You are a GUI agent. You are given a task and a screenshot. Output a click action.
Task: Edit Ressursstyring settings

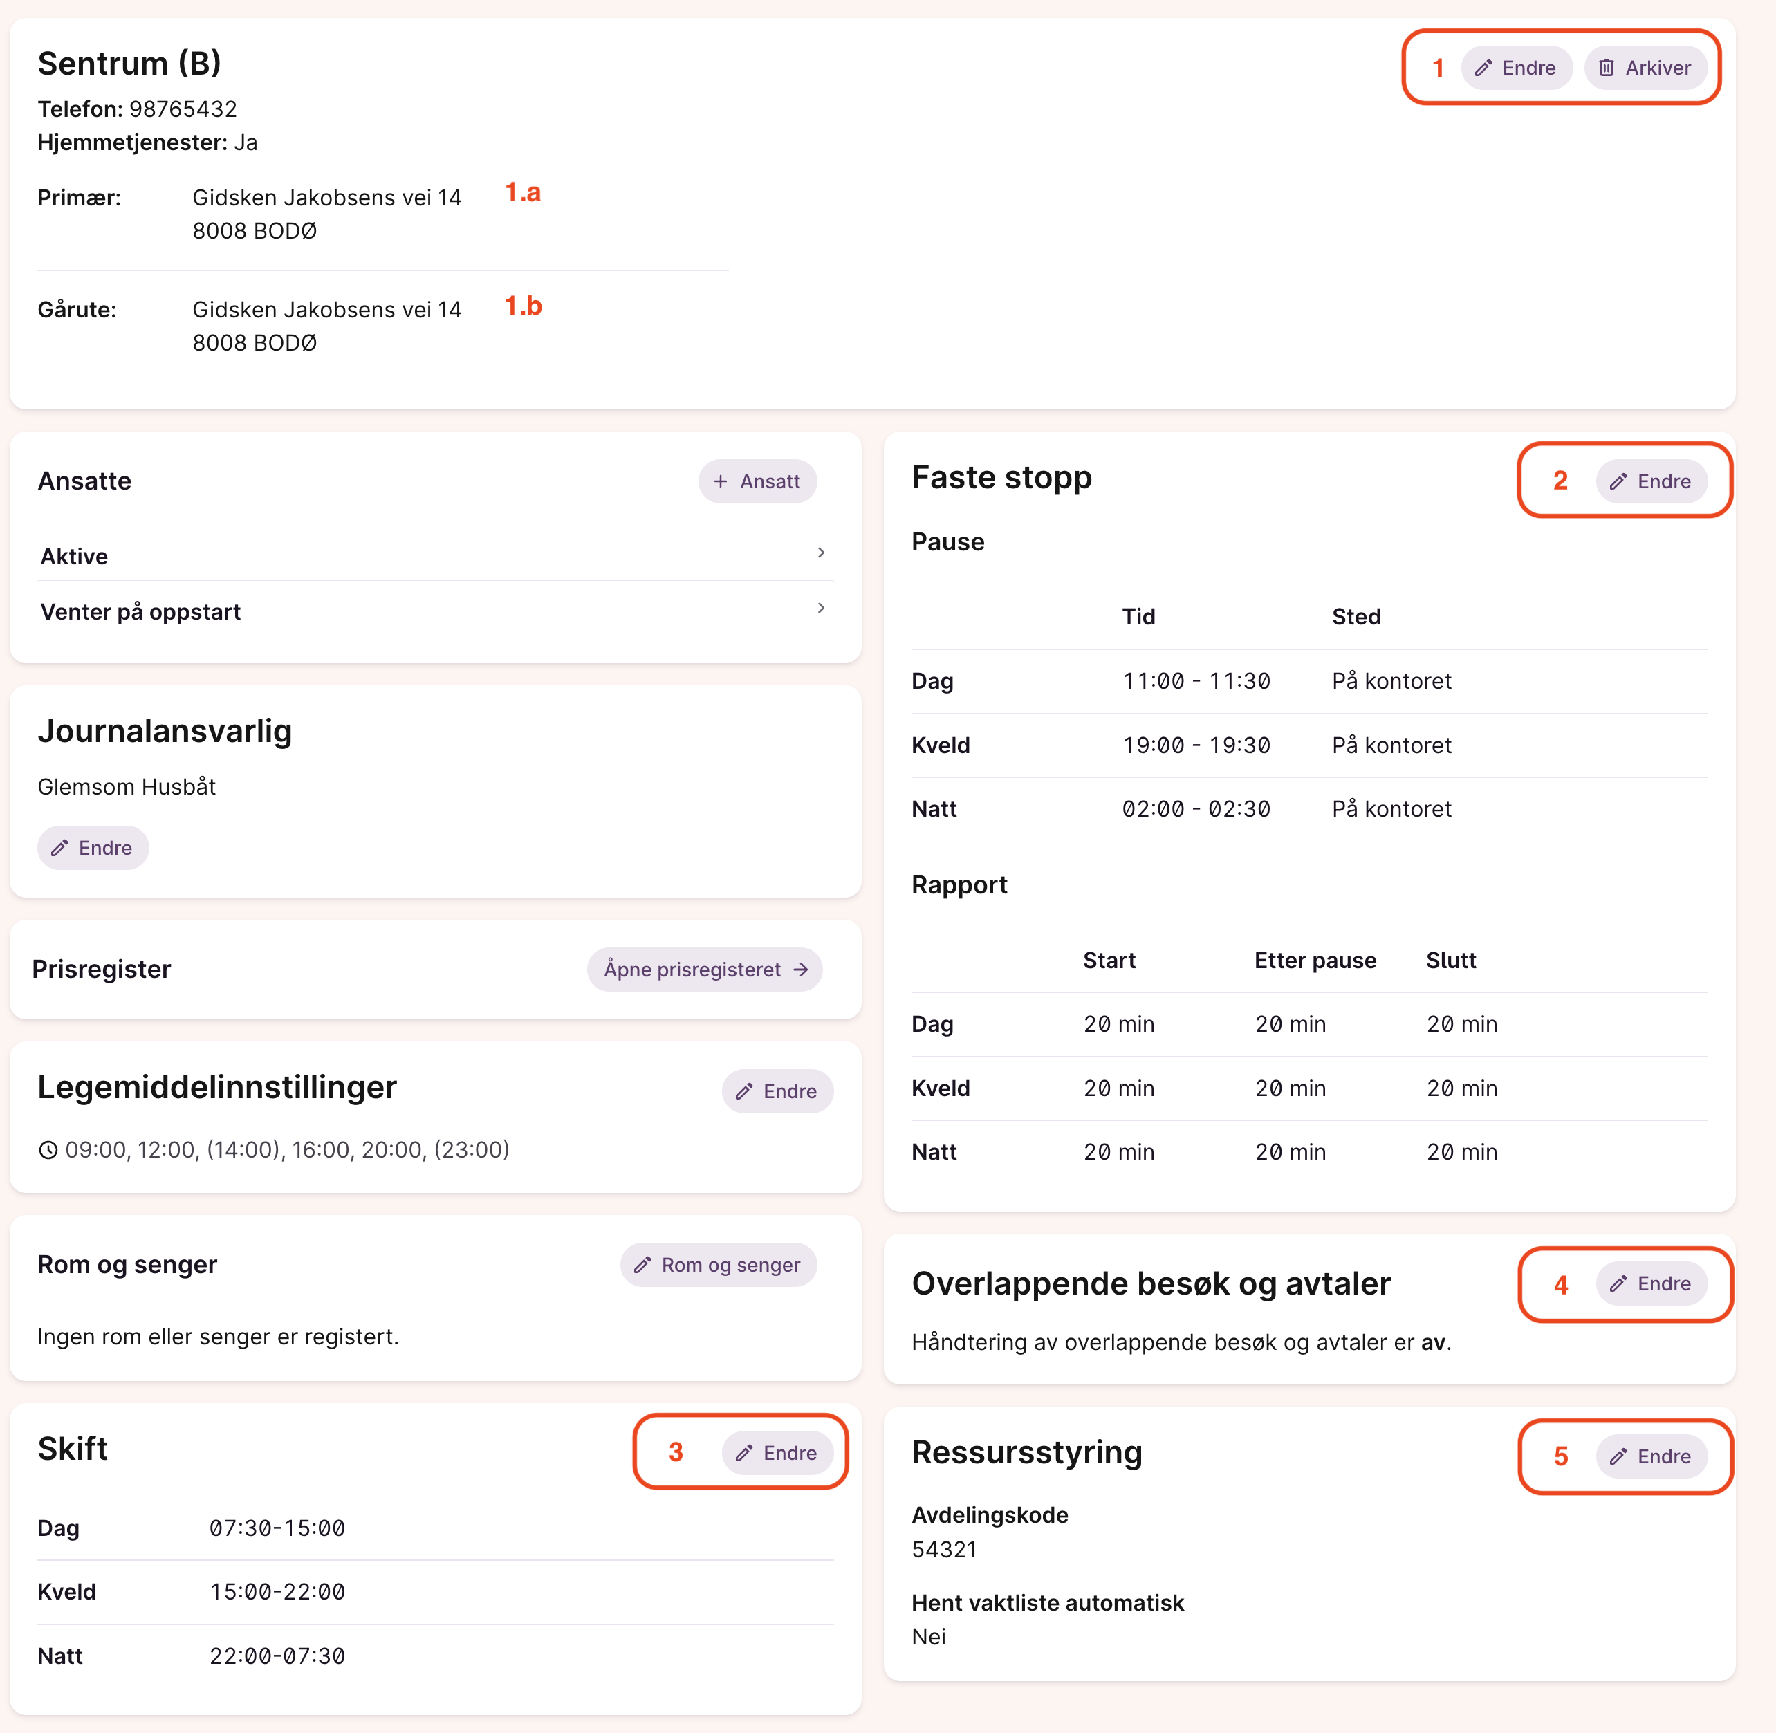(1650, 1456)
